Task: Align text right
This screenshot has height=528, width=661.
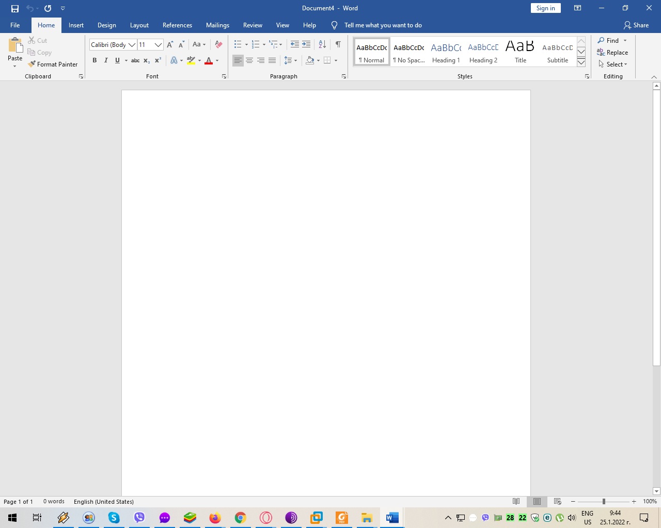Action: tap(261, 60)
